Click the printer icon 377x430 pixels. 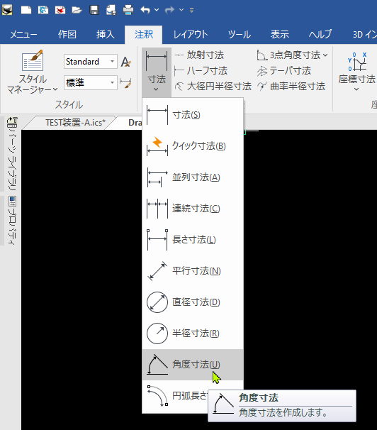(128, 10)
